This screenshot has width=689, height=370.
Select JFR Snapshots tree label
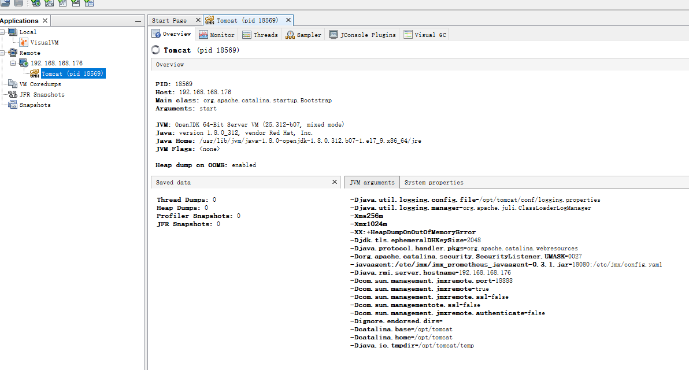[x=42, y=94]
